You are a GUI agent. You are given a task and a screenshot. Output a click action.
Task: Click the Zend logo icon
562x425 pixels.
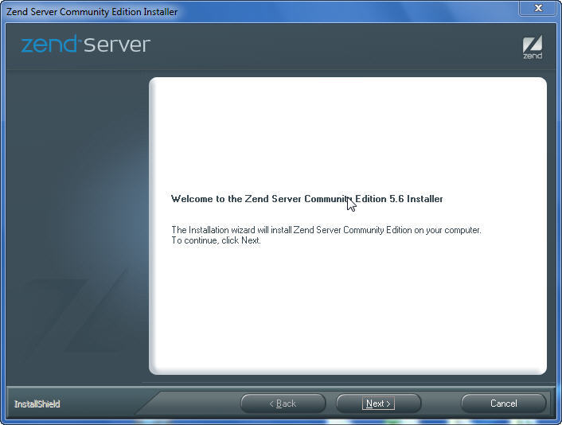click(x=533, y=47)
